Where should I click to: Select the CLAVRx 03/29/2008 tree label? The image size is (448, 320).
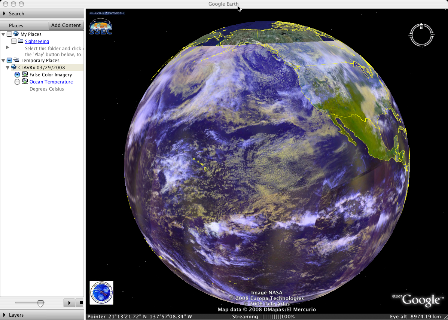point(42,68)
